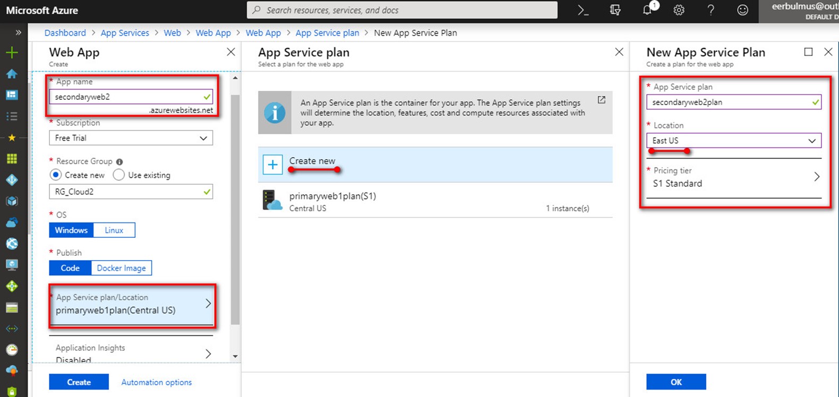The height and width of the screenshot is (397, 839).
Task: Click the Resource Group info icon
Action: point(119,161)
